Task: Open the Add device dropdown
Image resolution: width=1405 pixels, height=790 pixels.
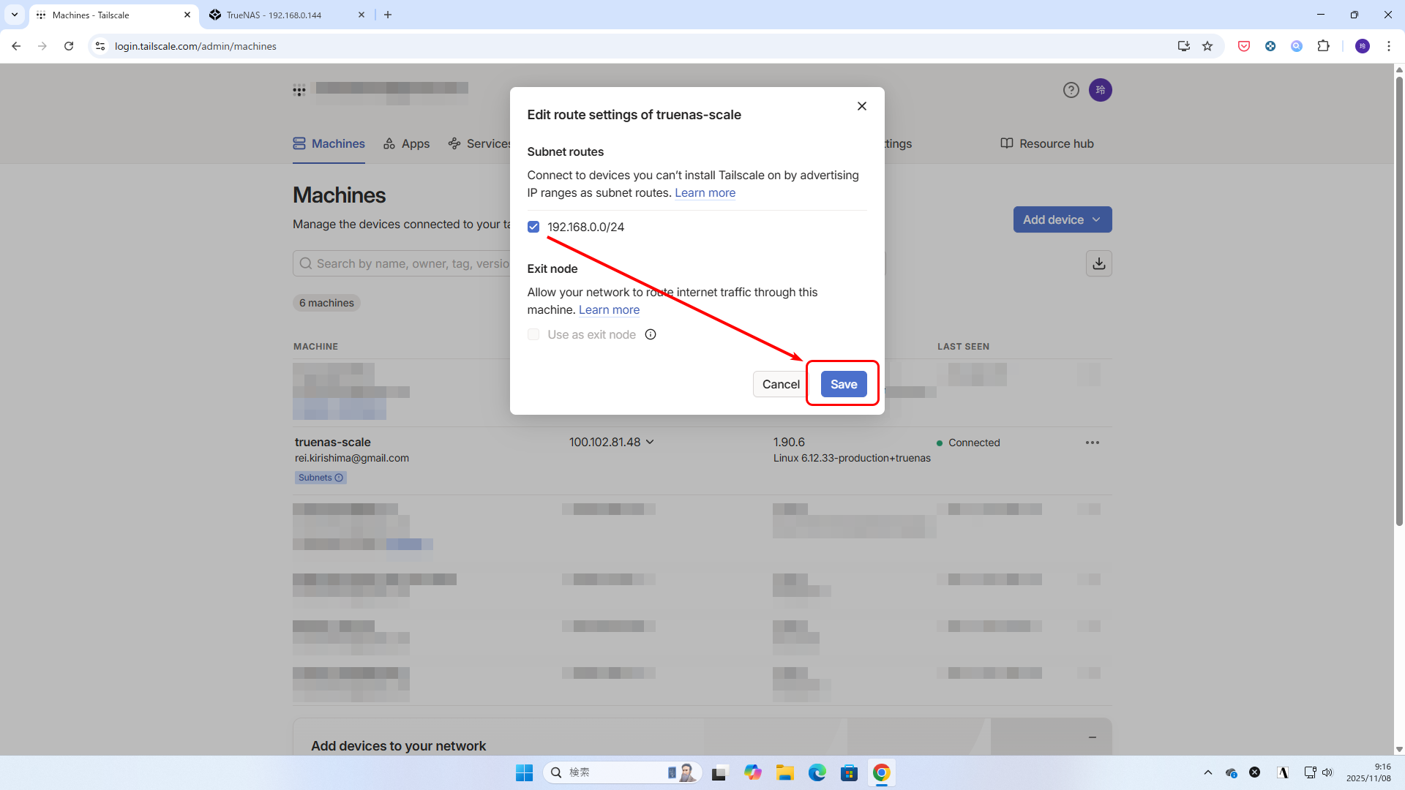Action: [x=1062, y=219]
